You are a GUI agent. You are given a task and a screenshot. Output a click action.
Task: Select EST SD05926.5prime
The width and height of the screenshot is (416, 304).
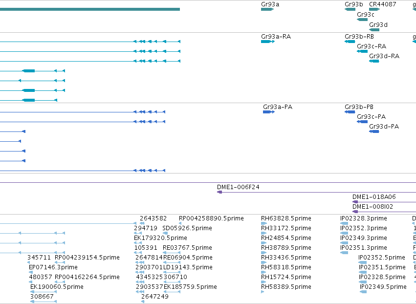coord(165,233)
